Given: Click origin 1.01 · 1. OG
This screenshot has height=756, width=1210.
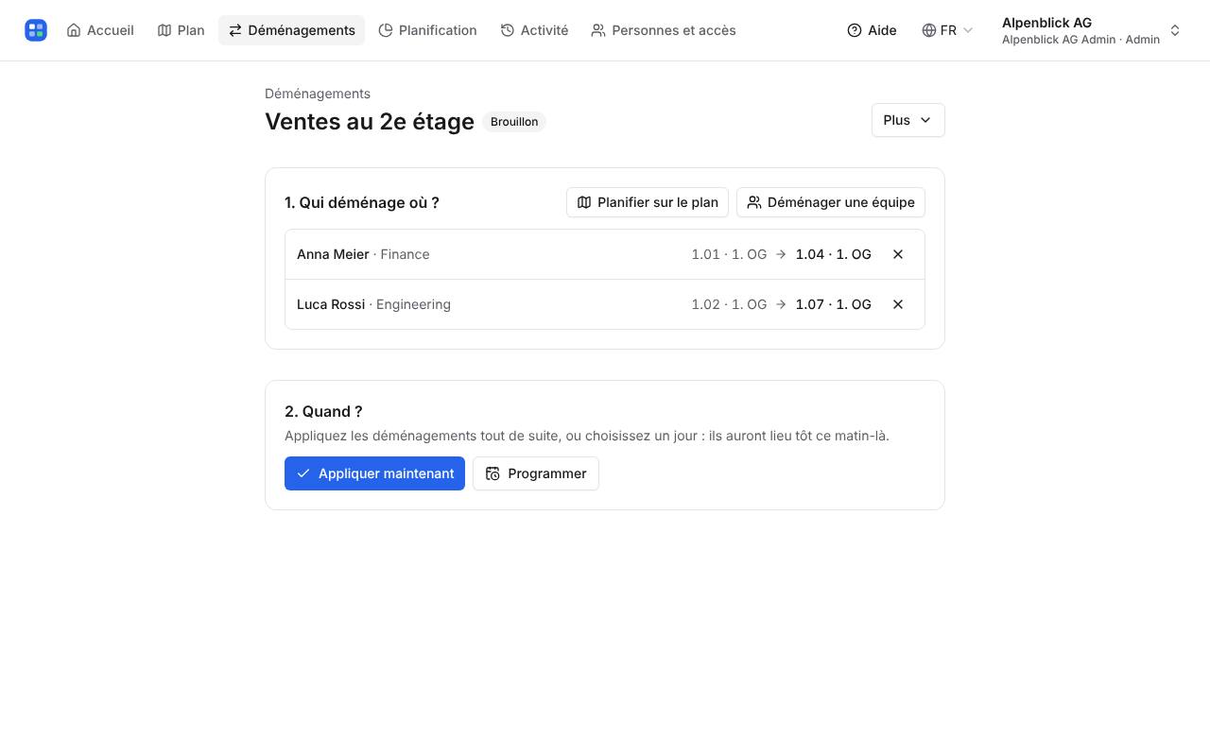Looking at the screenshot, I should click(x=729, y=254).
